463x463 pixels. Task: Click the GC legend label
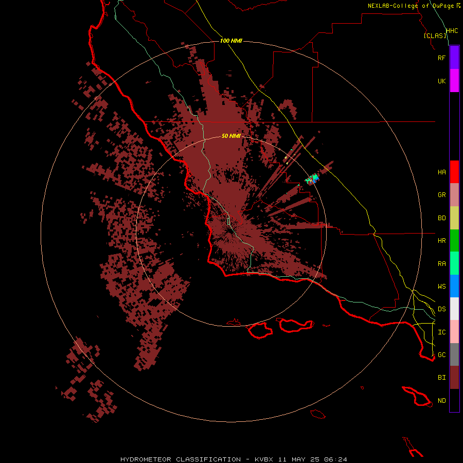441,355
